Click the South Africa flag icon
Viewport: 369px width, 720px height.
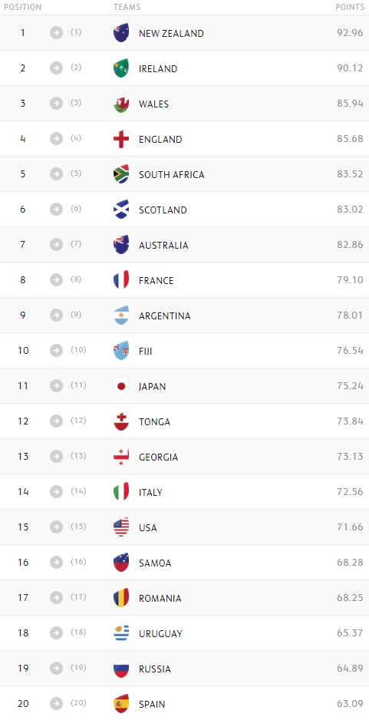(121, 174)
